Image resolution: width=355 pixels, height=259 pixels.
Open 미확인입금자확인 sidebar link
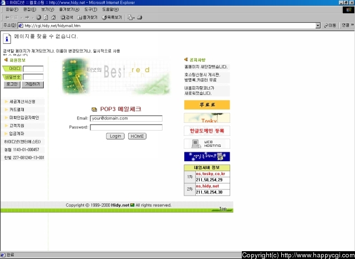tap(24, 117)
